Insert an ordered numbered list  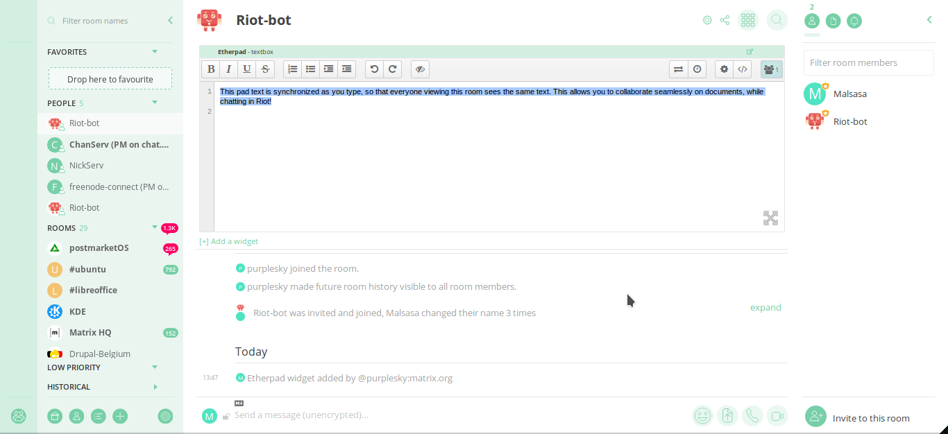click(293, 69)
